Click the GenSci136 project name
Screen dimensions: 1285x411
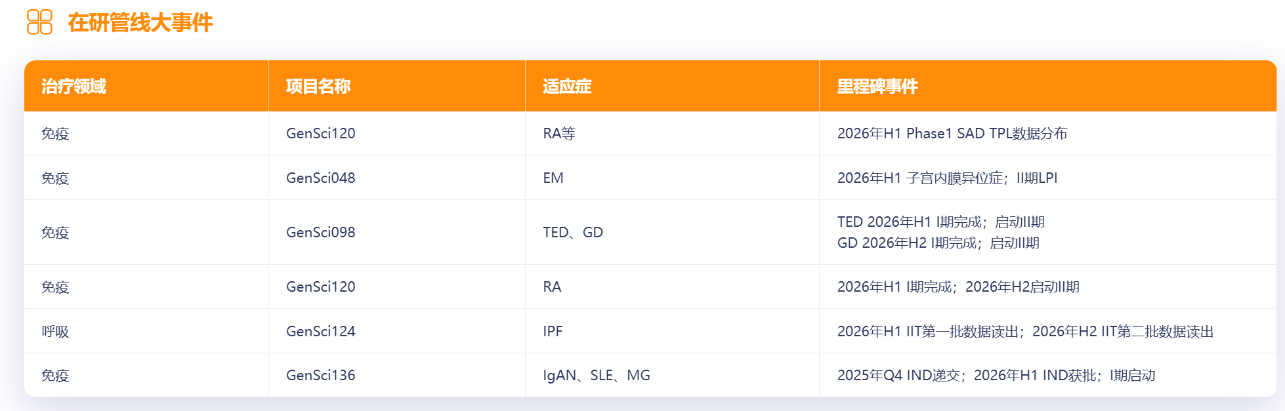320,376
